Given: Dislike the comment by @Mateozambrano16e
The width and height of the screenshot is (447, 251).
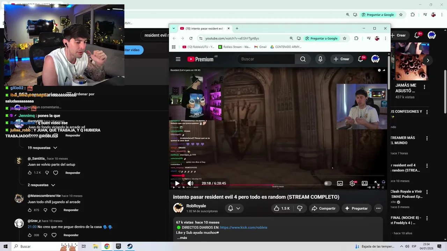Looking at the screenshot, I should 45,210.
